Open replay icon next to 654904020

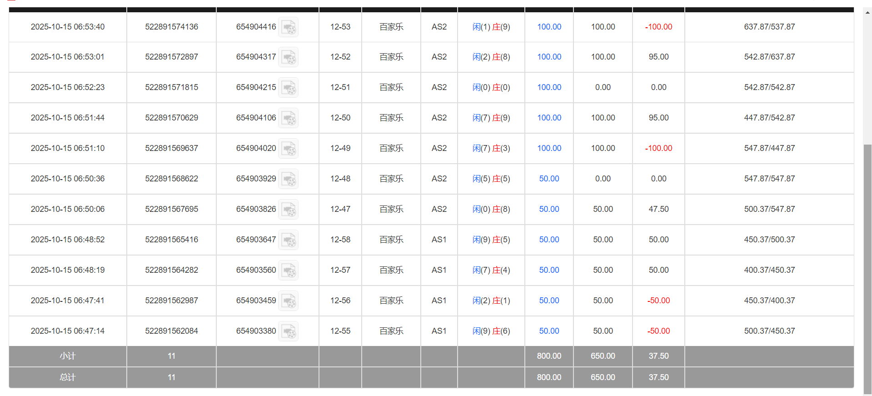288,149
